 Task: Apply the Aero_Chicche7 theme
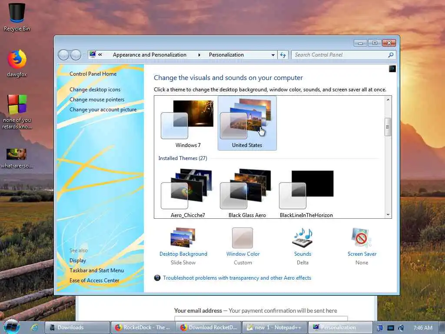(x=188, y=193)
